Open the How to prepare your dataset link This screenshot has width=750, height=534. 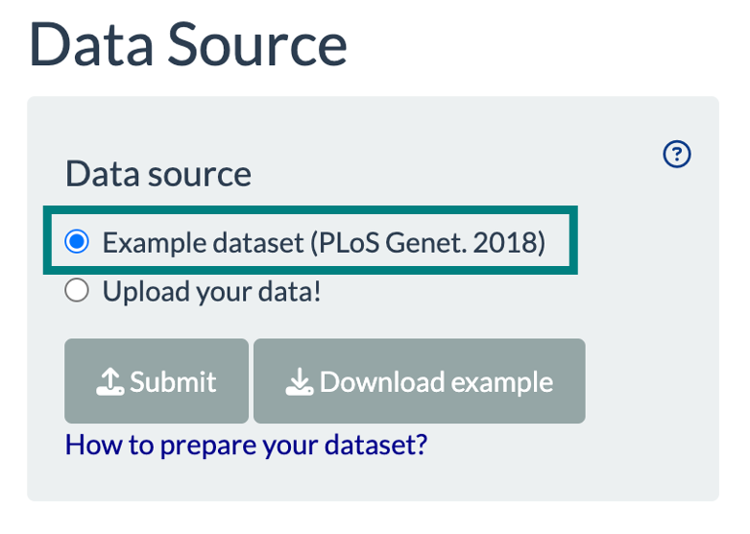[246, 445]
